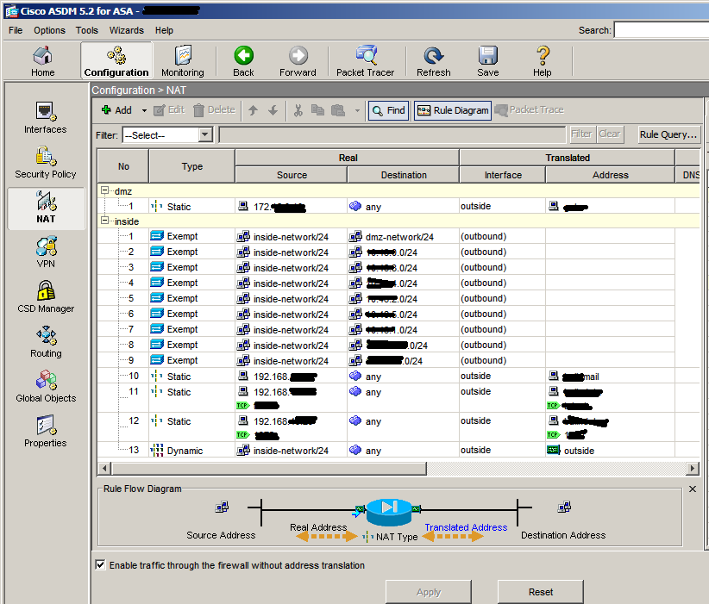This screenshot has width=709, height=604.
Task: Click the horizontal scrollbar thumb
Action: (268, 468)
